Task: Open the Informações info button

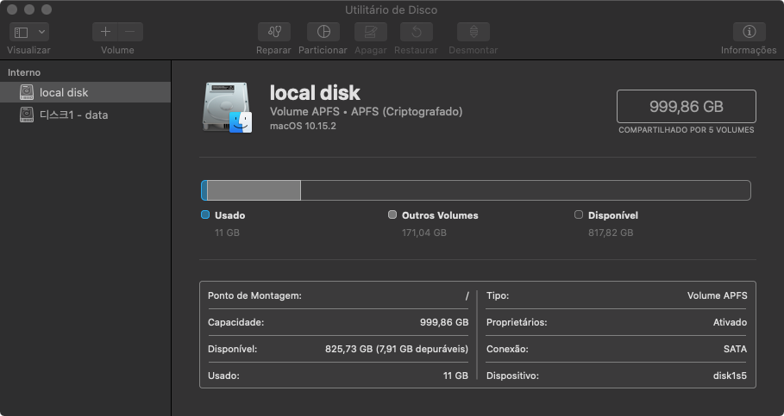Action: [x=749, y=32]
